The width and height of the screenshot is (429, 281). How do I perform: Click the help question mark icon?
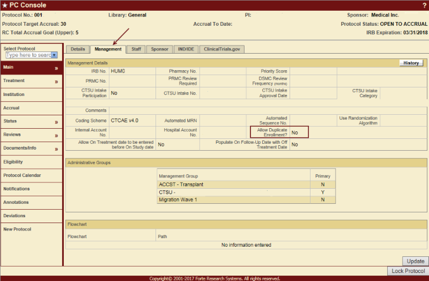(424, 5)
